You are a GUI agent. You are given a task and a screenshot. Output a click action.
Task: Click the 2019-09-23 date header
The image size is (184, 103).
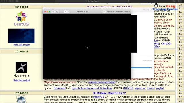point(22,93)
